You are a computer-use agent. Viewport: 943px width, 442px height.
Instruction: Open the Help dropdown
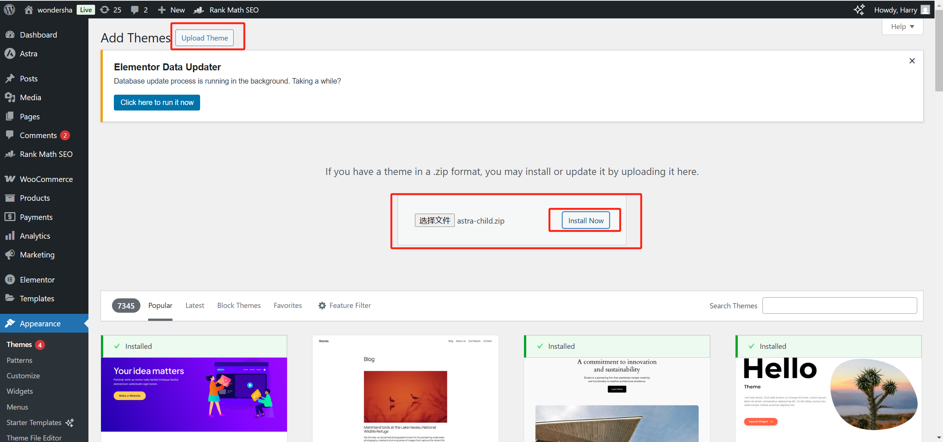point(902,26)
